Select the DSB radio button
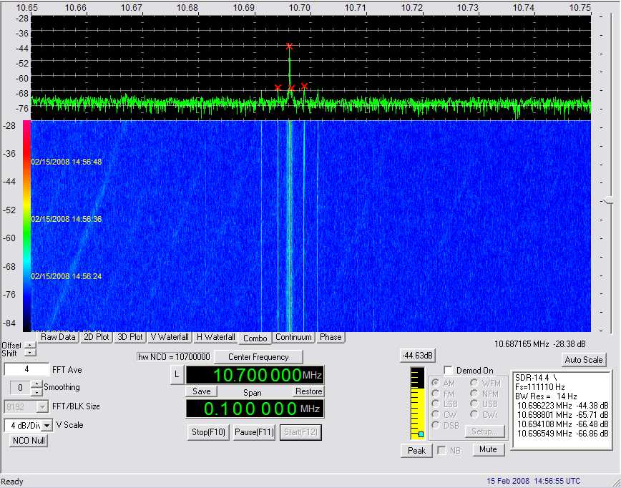 point(436,425)
